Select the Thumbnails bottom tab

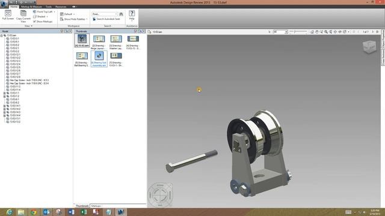click(x=82, y=206)
